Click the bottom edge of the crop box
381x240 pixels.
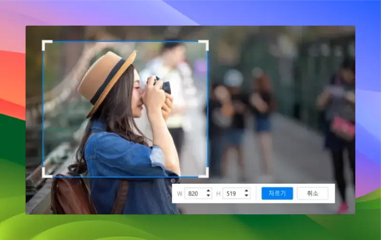(x=125, y=177)
